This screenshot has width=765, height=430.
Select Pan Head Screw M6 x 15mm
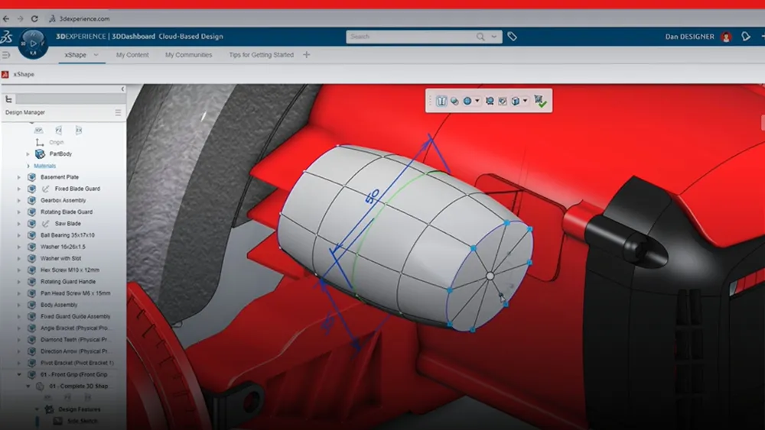pyautogui.click(x=76, y=293)
